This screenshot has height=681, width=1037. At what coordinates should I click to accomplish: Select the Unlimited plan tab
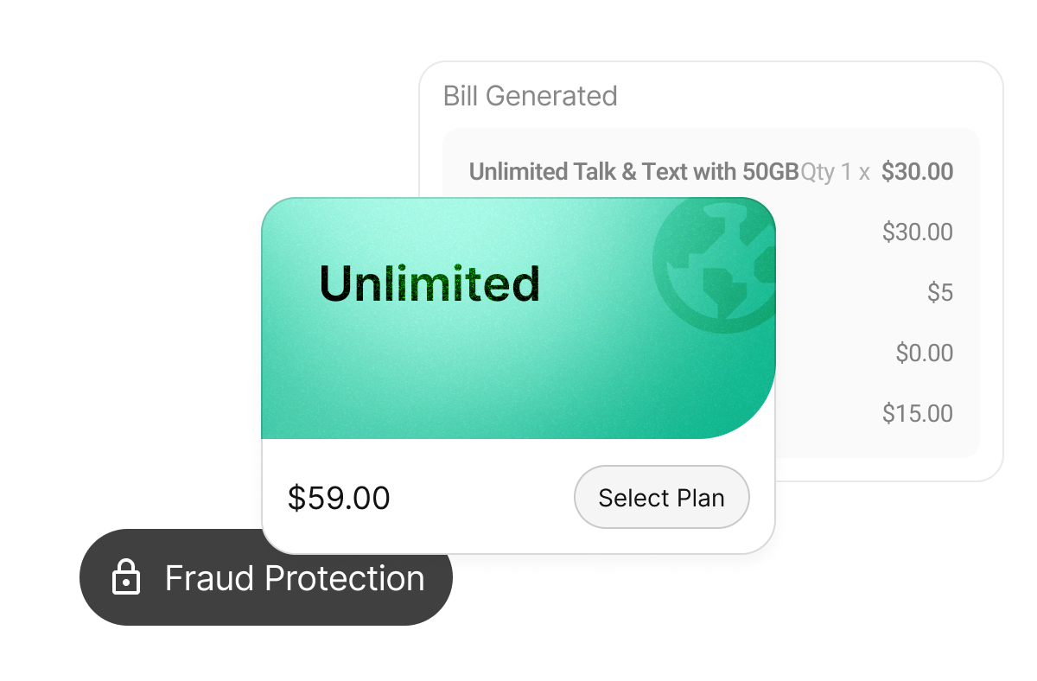(x=429, y=283)
